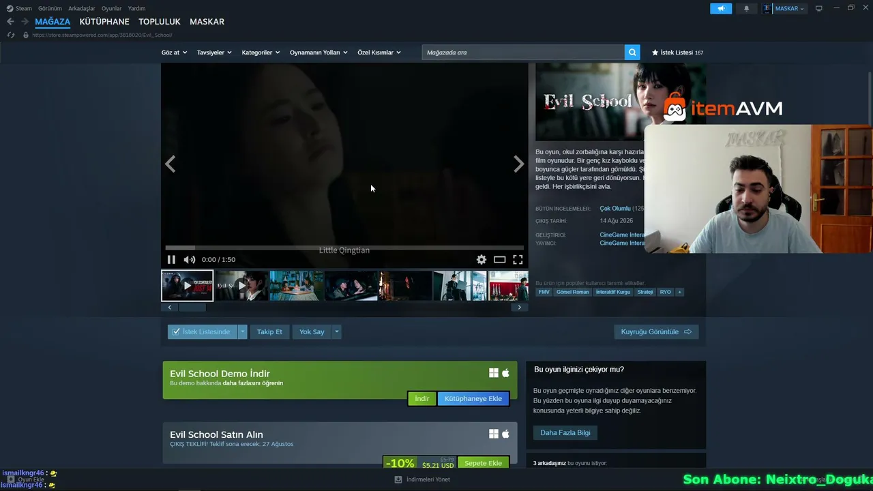Add Evil School with Sepete Ekle
The image size is (873, 491).
click(484, 463)
